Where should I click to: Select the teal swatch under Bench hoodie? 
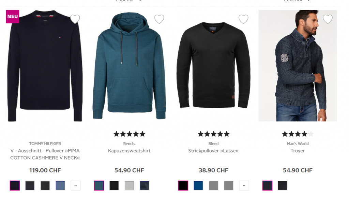(x=99, y=186)
